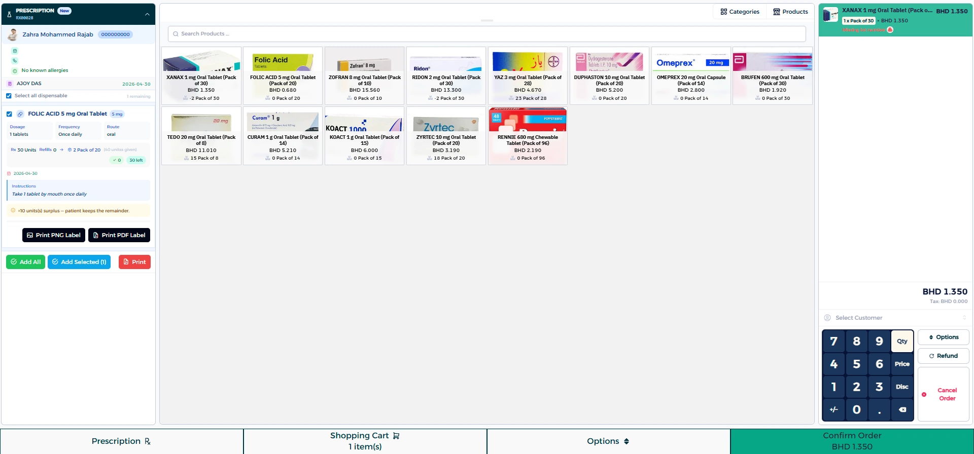The image size is (974, 454).
Task: Open patient avatar of Zahra Mohammed Rajab
Action: click(13, 34)
